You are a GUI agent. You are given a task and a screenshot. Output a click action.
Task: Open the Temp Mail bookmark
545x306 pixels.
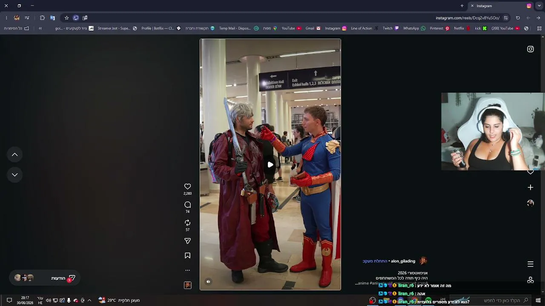pos(239,28)
